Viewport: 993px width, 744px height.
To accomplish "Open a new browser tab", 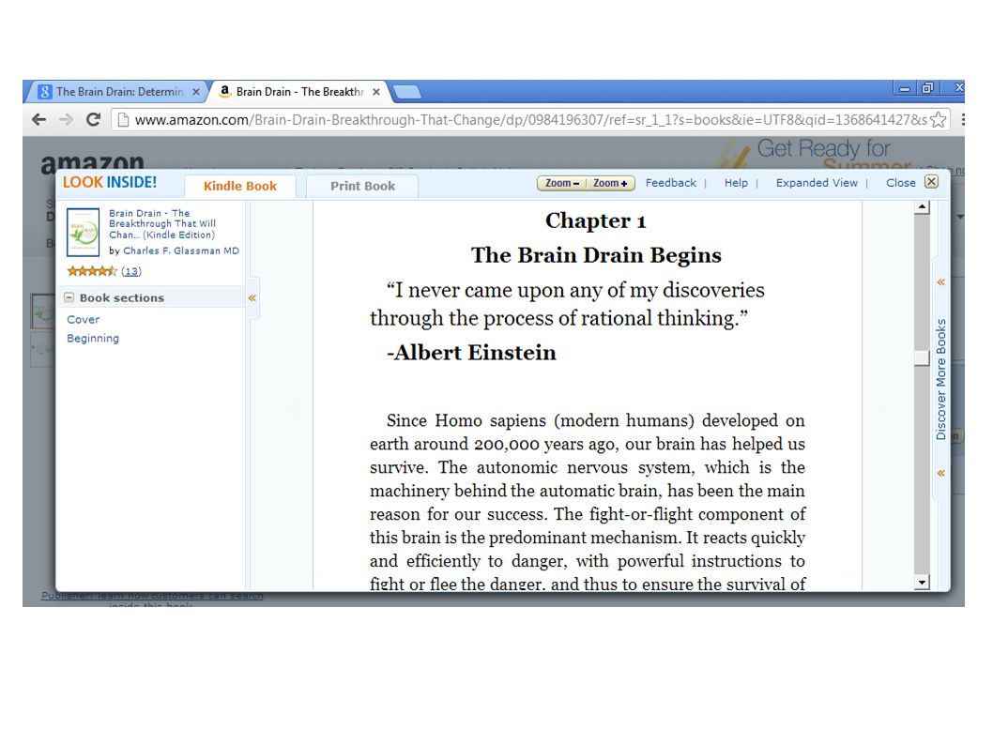I will 406,93.
